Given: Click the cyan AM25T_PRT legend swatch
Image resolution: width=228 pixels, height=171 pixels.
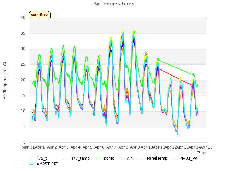Looking at the screenshot, I should [32, 165].
